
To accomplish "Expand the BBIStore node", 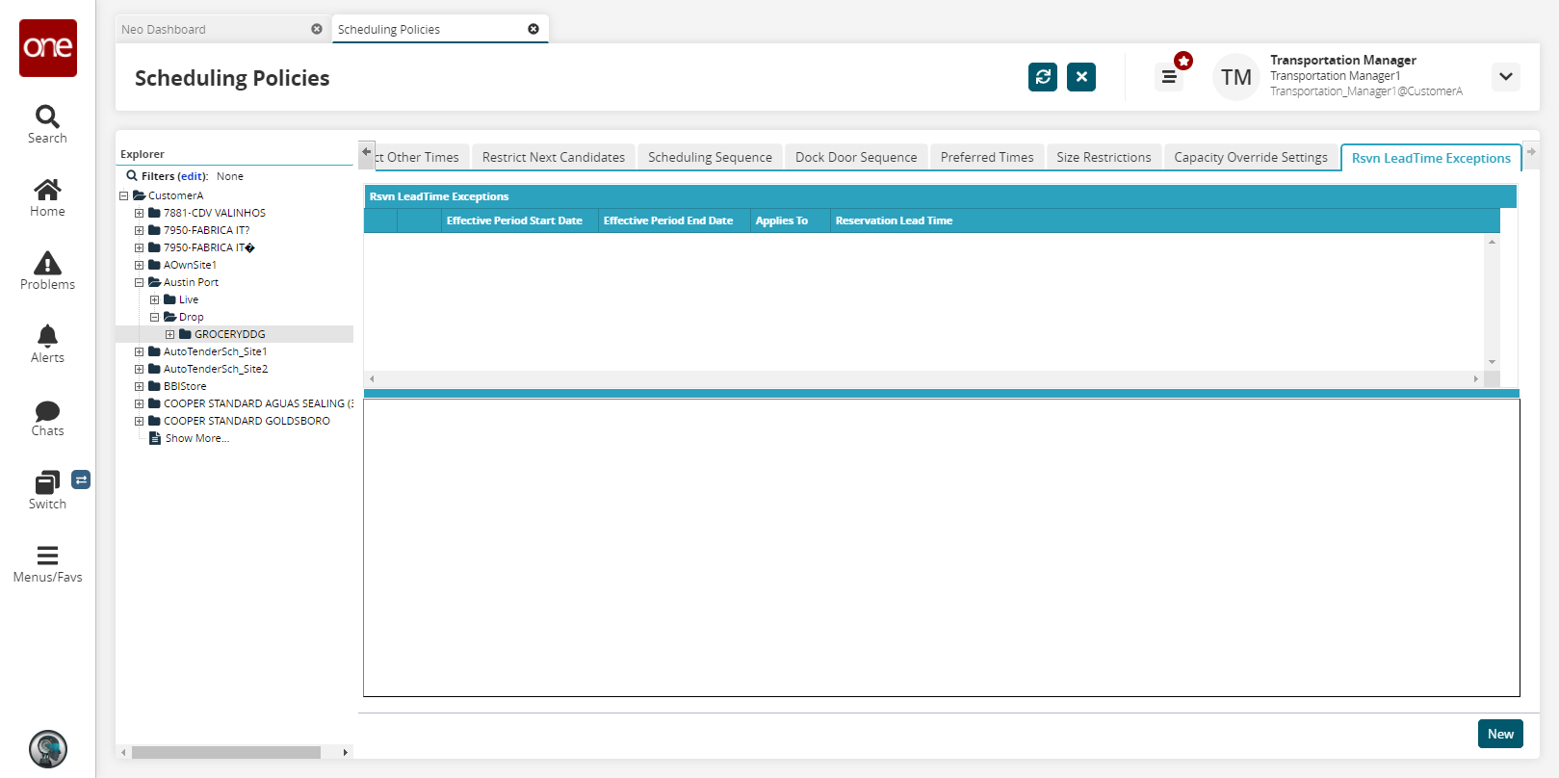I will click(139, 386).
